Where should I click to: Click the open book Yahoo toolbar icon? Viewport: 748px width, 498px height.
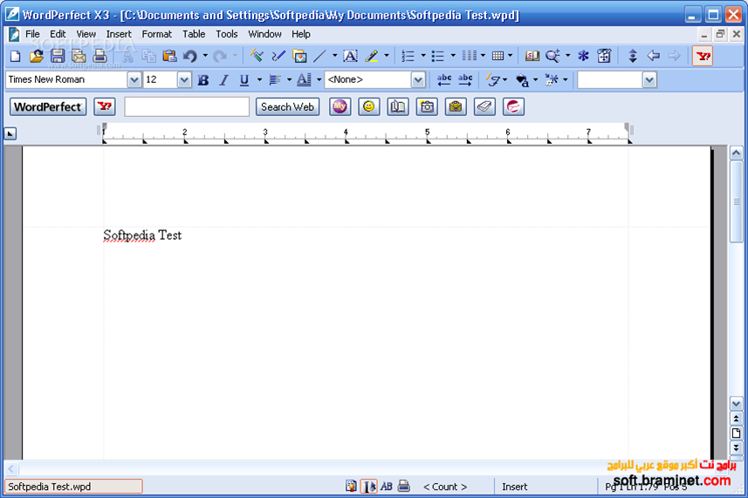pyautogui.click(x=398, y=106)
